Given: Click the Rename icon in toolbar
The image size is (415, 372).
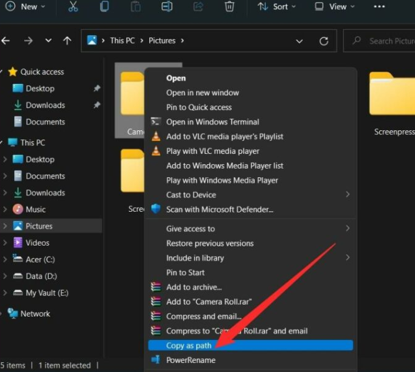Looking at the screenshot, I should (167, 7).
